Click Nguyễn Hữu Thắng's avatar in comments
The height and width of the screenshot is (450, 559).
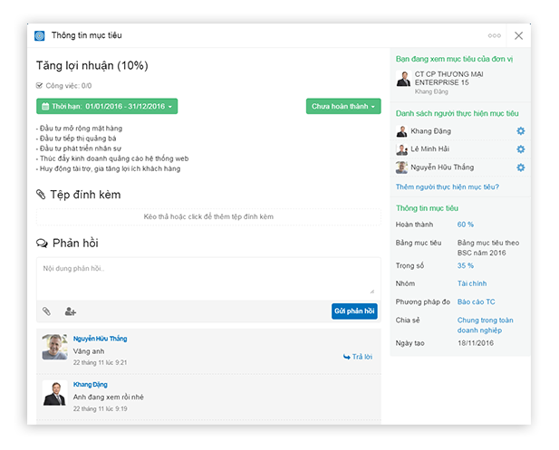point(54,347)
